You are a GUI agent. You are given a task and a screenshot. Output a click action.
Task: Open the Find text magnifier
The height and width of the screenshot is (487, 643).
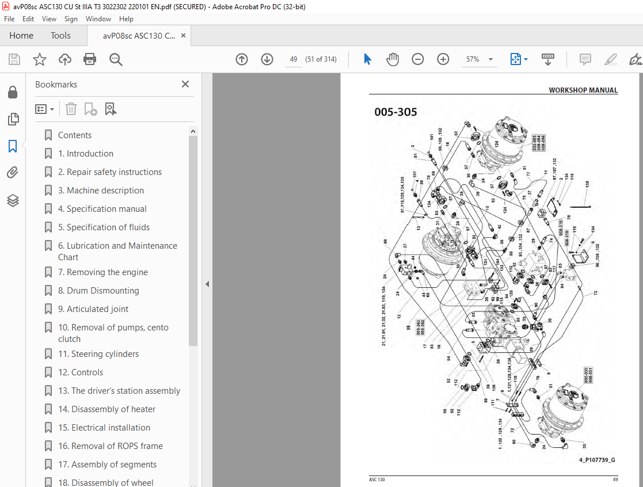click(116, 59)
